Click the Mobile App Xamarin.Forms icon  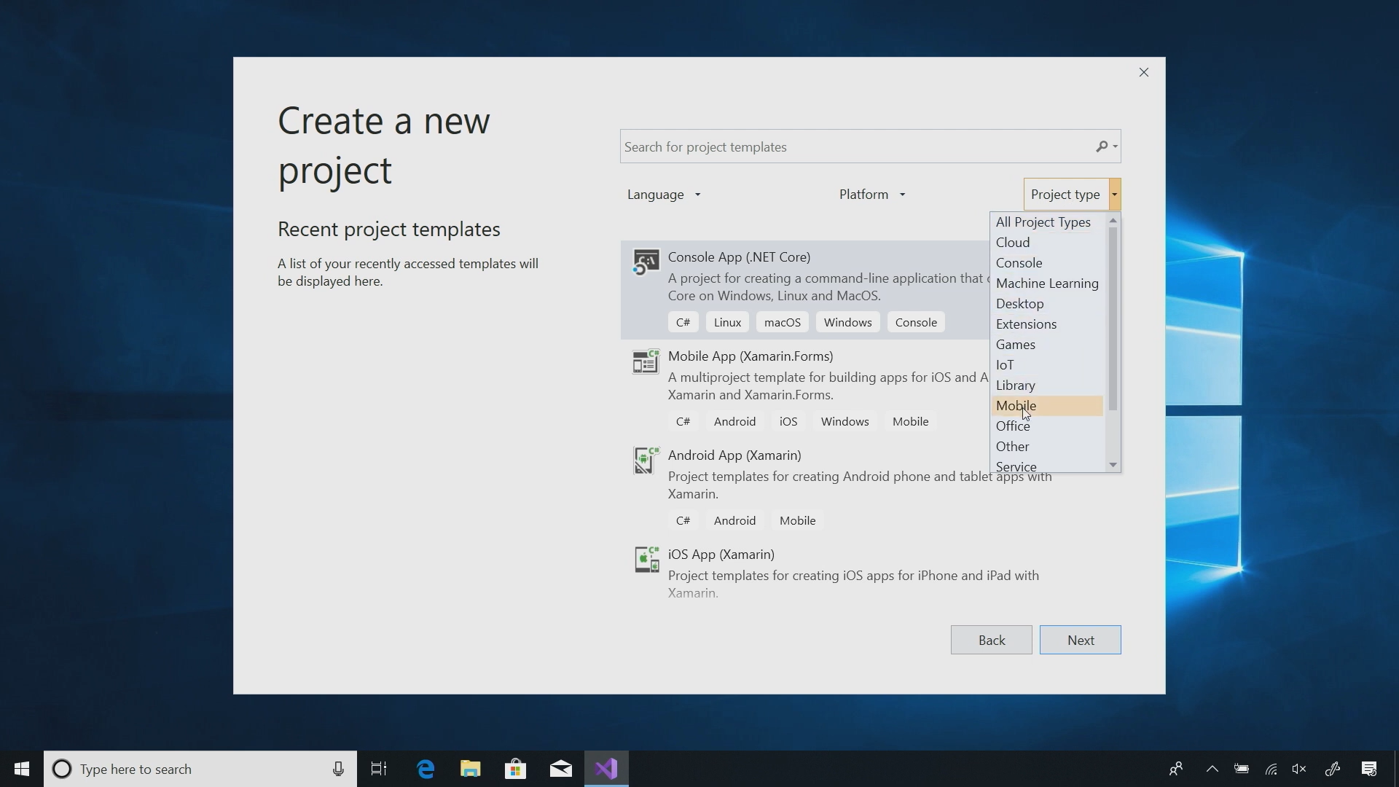pyautogui.click(x=646, y=361)
